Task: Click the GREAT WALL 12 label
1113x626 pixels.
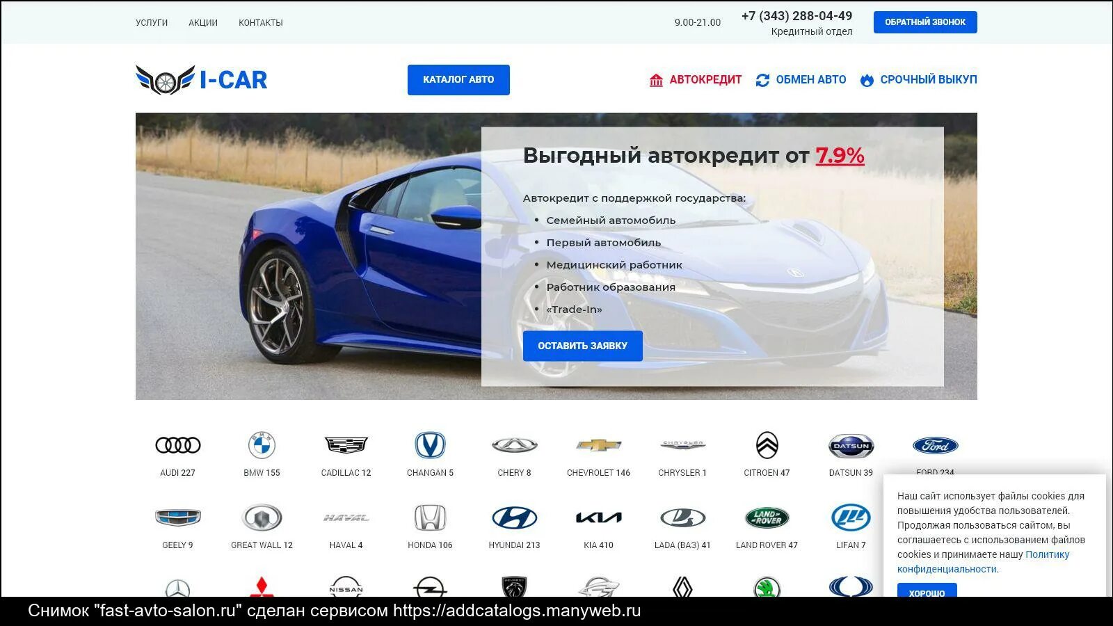Action: [262, 545]
